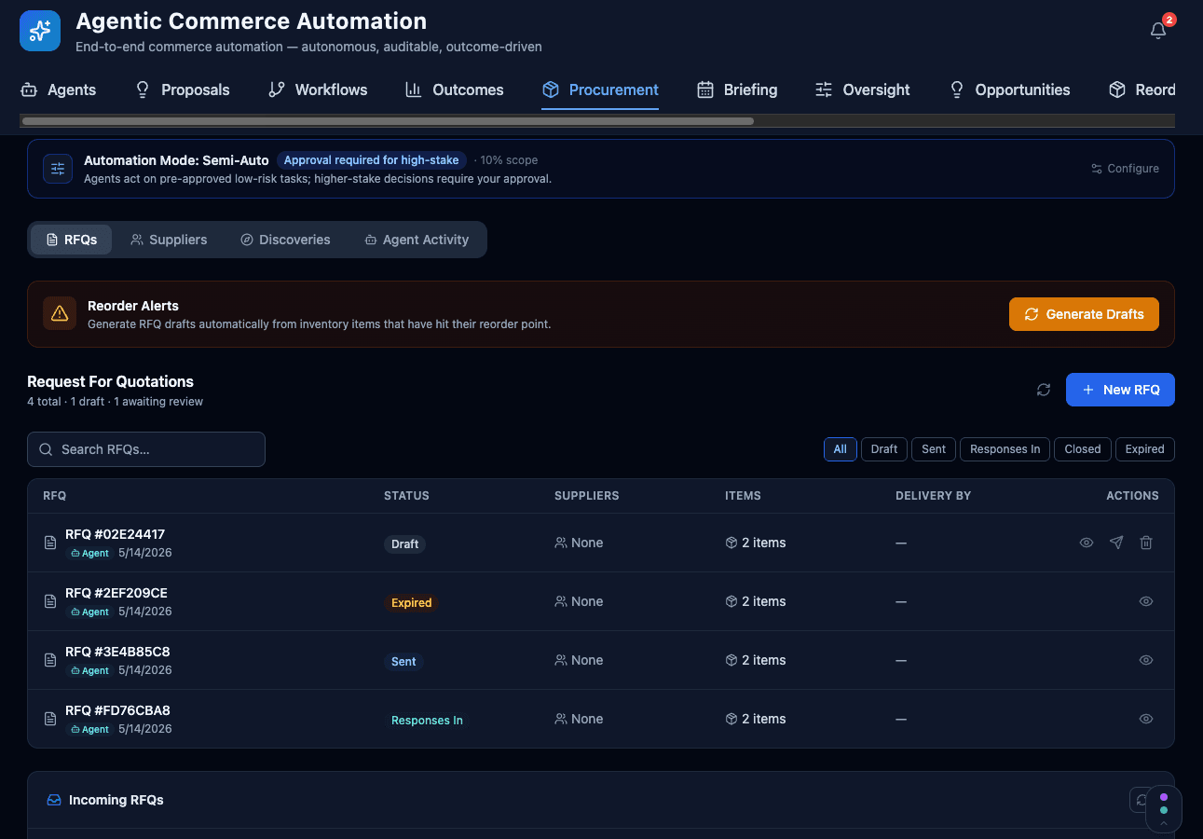Click document icon of RFQ #FD76CBA8
Screen dimensions: 1203x839
point(51,719)
